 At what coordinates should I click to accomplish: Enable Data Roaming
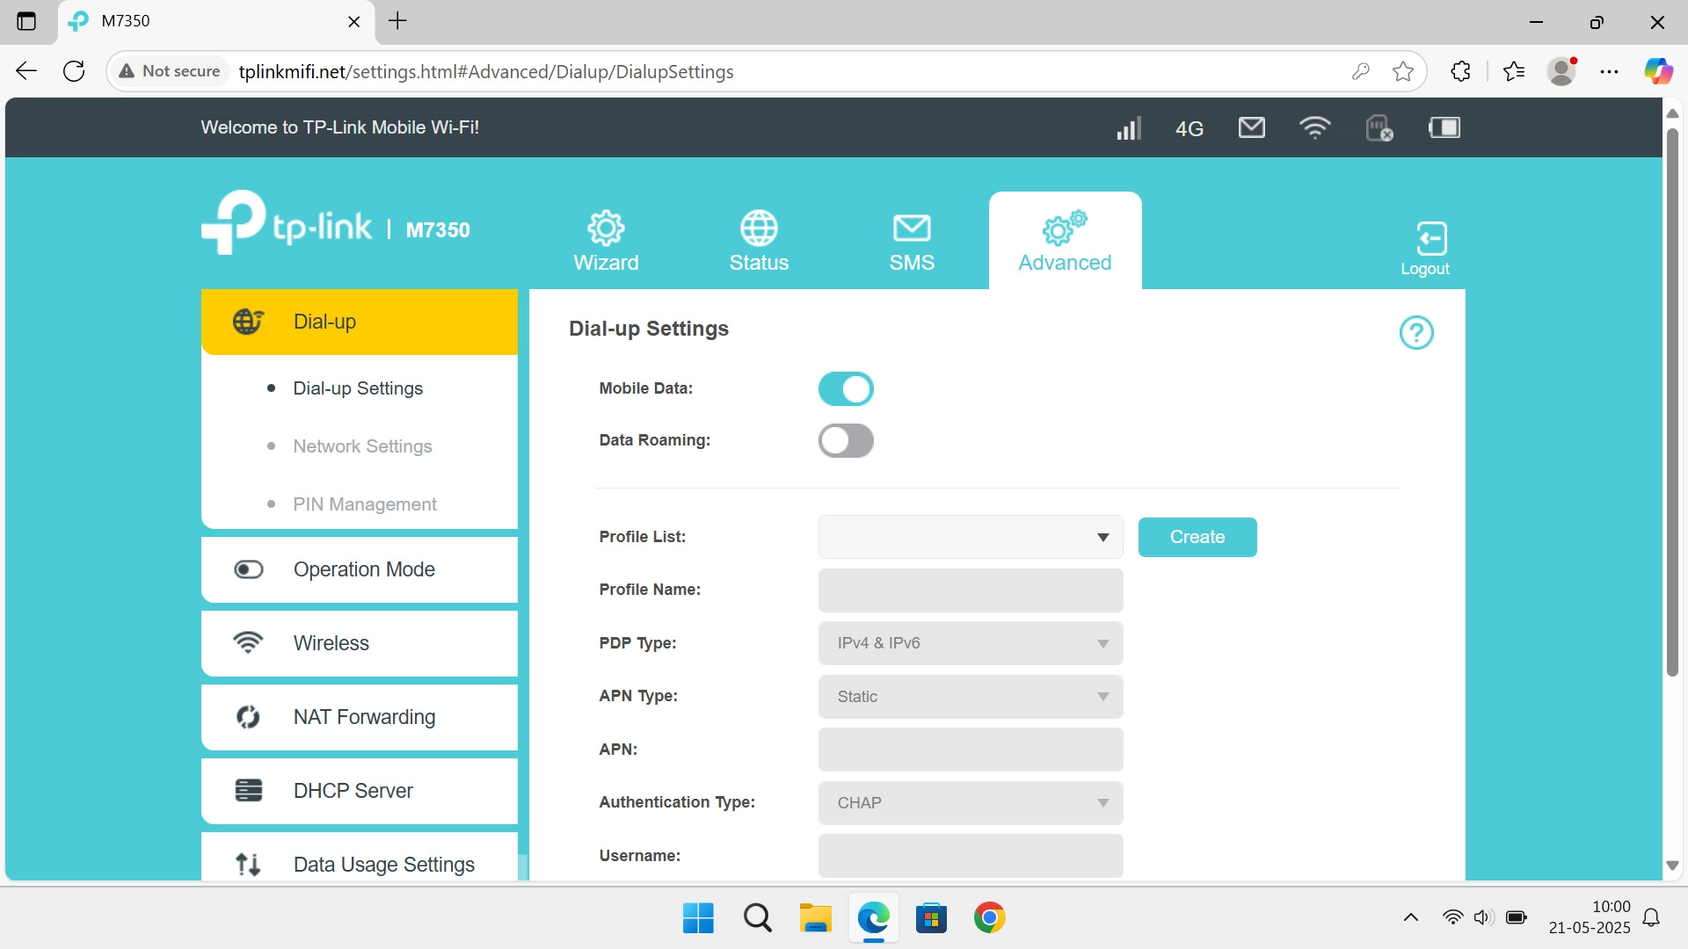pyautogui.click(x=845, y=440)
